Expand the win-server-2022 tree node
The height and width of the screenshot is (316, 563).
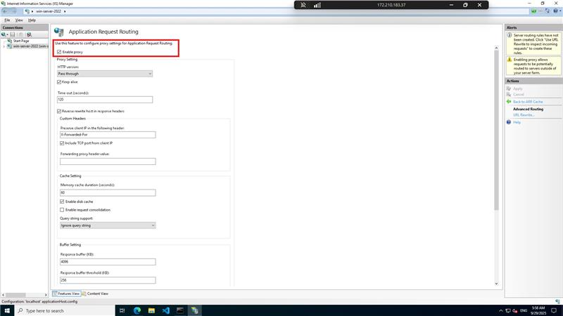[4, 46]
